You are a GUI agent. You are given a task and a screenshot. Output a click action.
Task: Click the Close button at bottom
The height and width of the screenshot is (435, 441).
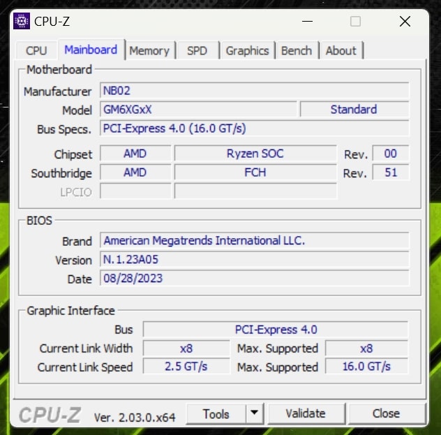pyautogui.click(x=386, y=413)
